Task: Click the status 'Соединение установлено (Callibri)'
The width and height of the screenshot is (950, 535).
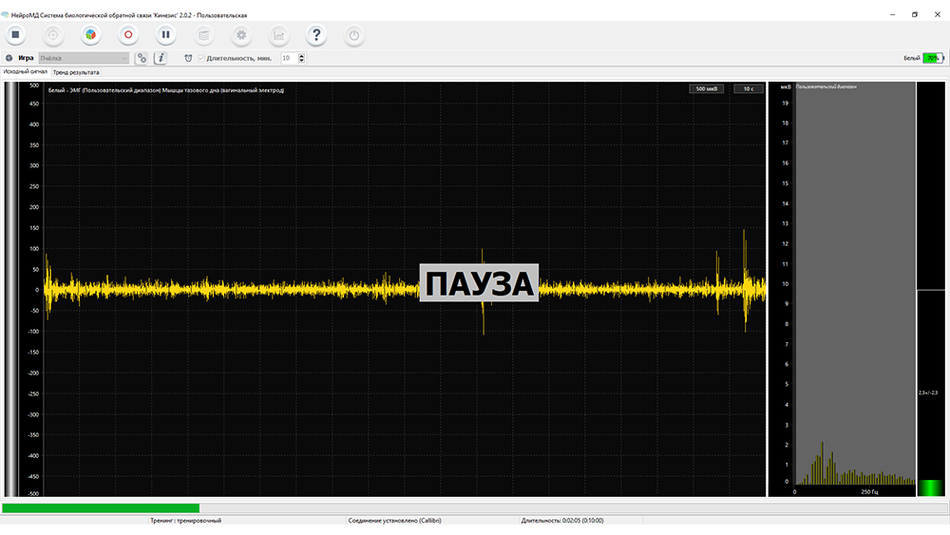Action: click(x=394, y=521)
